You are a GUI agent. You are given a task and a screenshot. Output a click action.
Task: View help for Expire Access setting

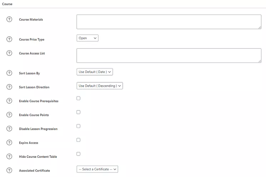point(10,142)
